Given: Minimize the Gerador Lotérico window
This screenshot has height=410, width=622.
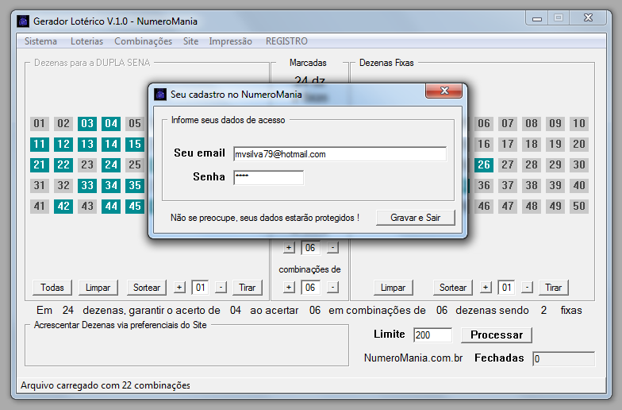Looking at the screenshot, I should tap(537, 18).
